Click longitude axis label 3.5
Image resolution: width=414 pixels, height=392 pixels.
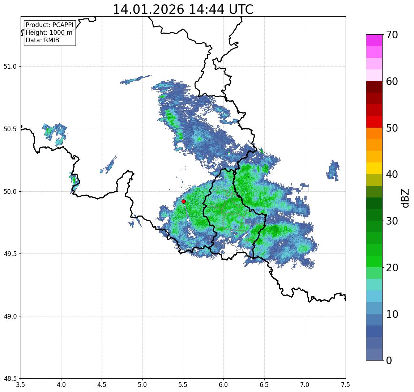pos(21,385)
